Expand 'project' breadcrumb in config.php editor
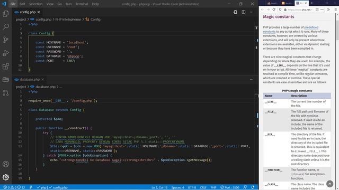 [21, 20]
